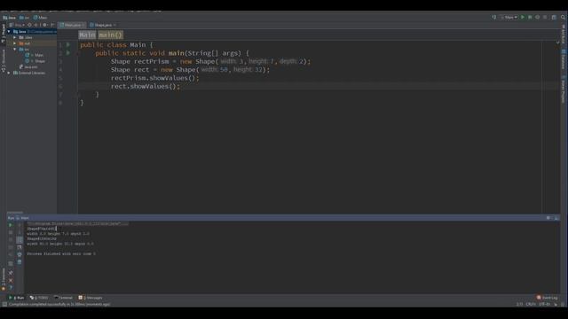Screen dimensions: 568x319
Task: Toggle Soft-Wrap in Run console
Action: 20,240
